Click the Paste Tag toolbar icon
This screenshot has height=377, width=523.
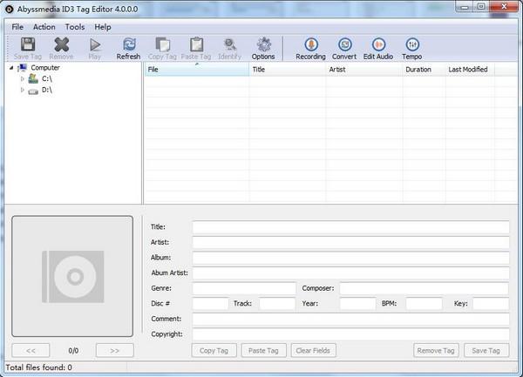tap(196, 44)
